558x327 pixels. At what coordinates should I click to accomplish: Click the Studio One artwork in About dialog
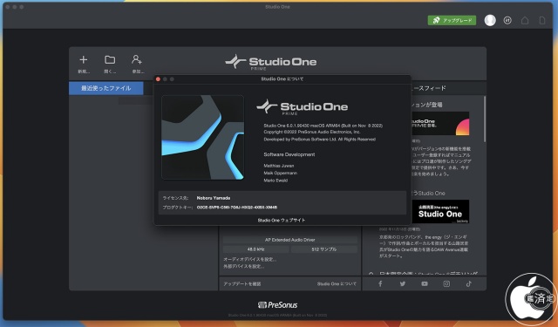[x=203, y=138]
